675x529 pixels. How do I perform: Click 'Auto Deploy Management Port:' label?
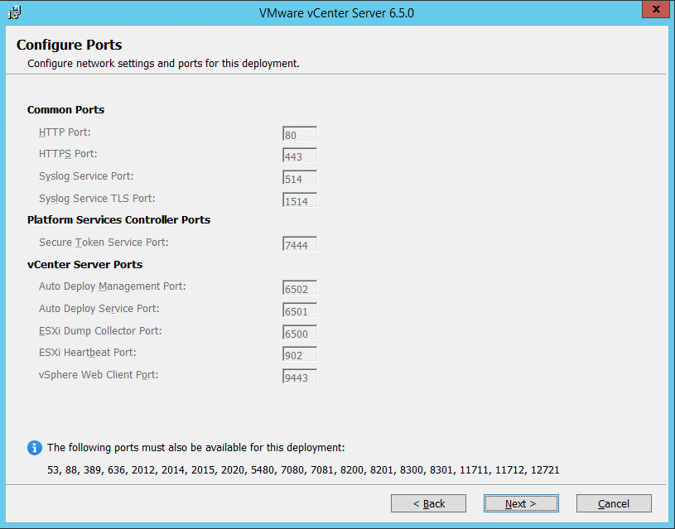113,286
